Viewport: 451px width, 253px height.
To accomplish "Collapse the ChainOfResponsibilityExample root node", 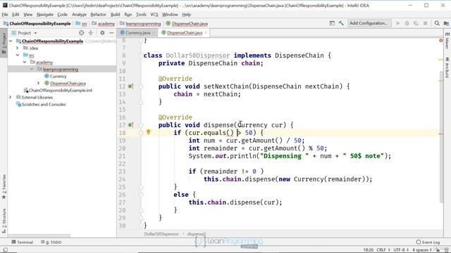I will (11, 41).
